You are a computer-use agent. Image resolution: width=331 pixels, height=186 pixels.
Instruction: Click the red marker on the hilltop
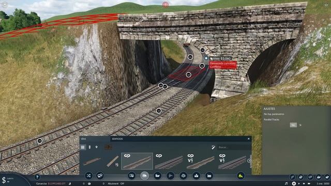point(165,5)
